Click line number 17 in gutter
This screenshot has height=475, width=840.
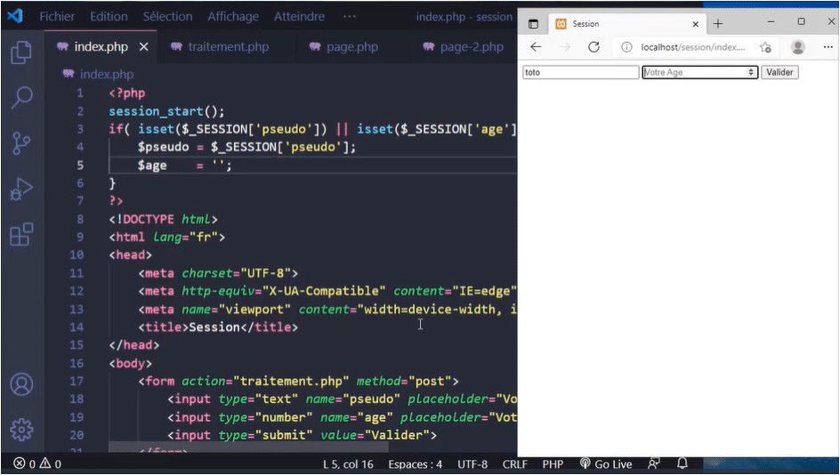77,381
